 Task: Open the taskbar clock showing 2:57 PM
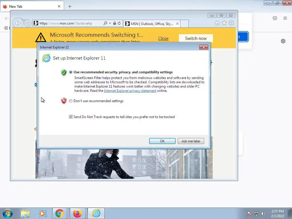[277, 213]
